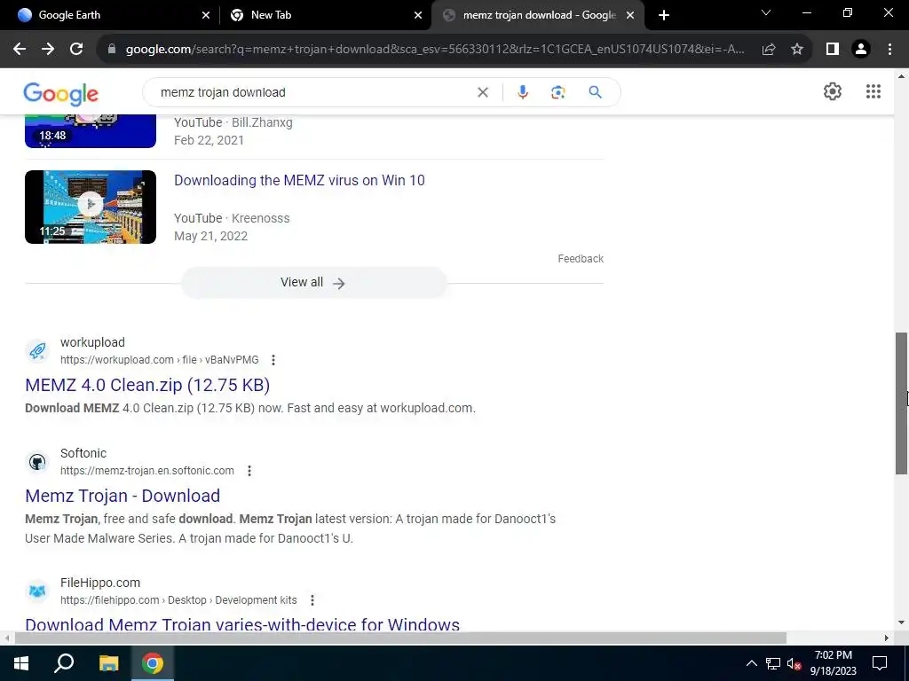Open MEMZ 4.0 Clean.zip result
The image size is (909, 681).
(147, 385)
